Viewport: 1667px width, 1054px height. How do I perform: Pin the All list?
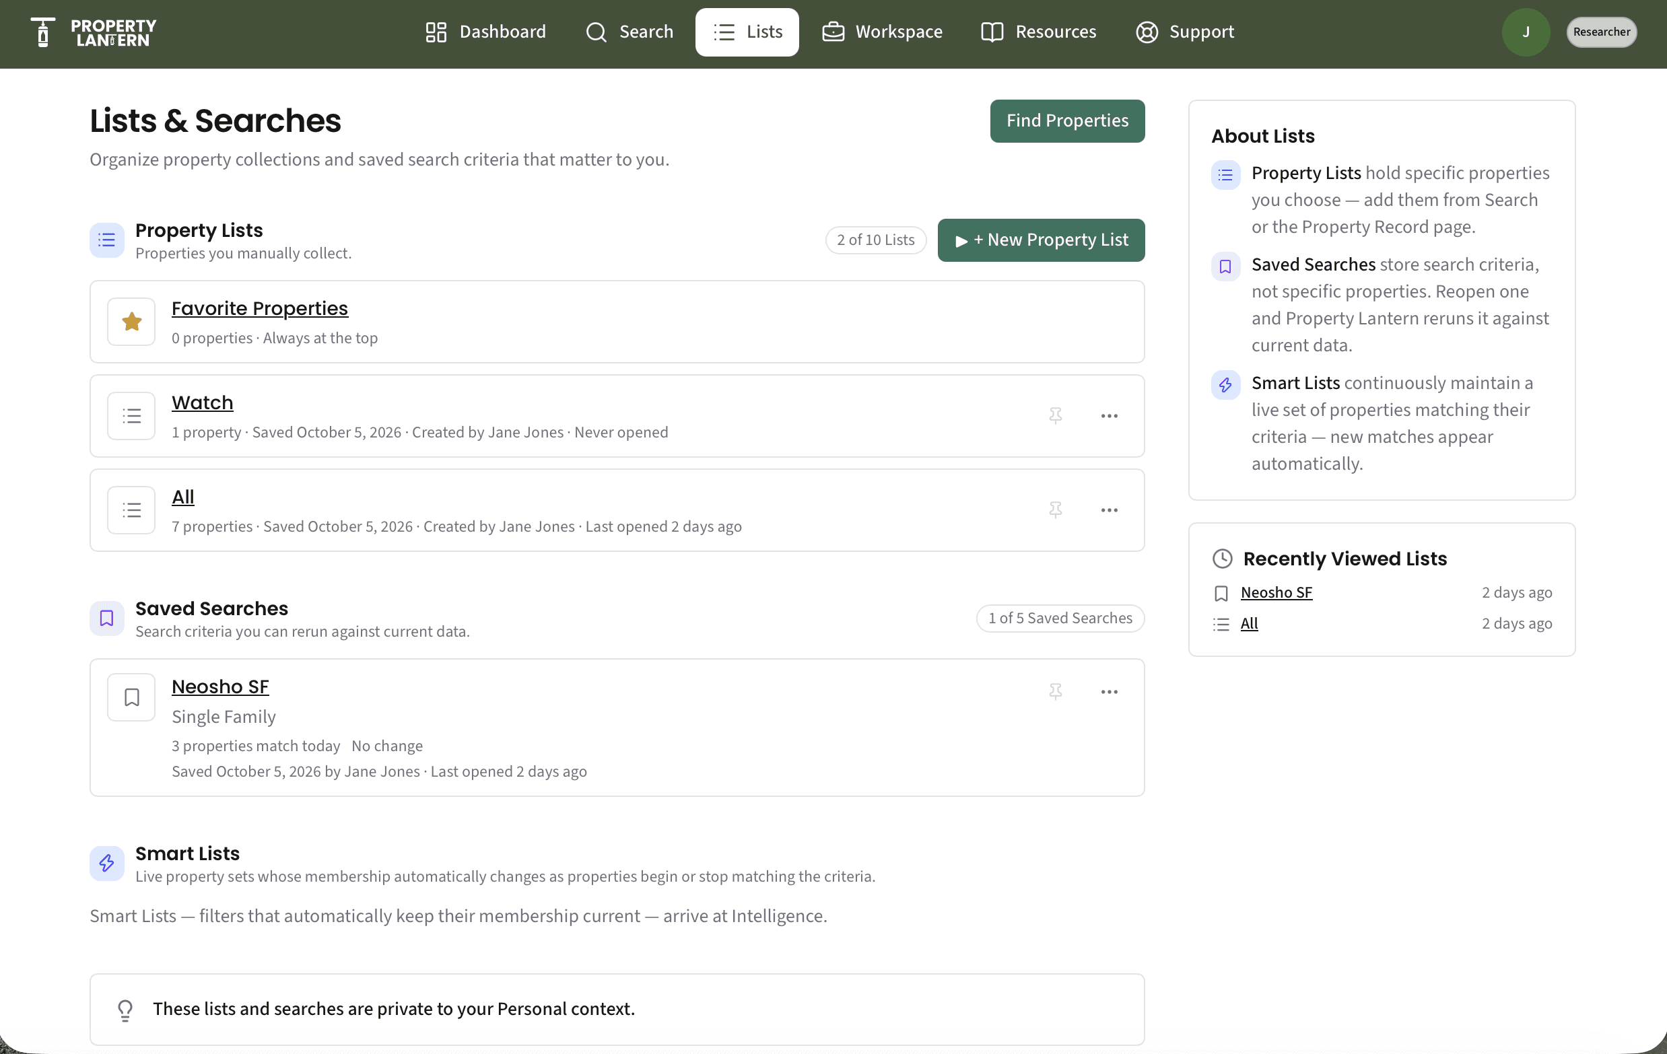click(1055, 510)
